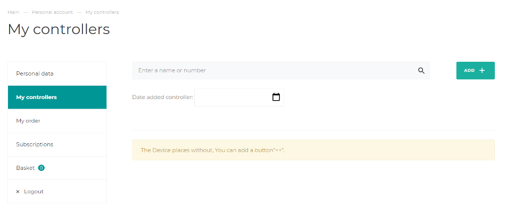Select My controllers in sidebar
Screen dimensions: 506x213
point(57,97)
